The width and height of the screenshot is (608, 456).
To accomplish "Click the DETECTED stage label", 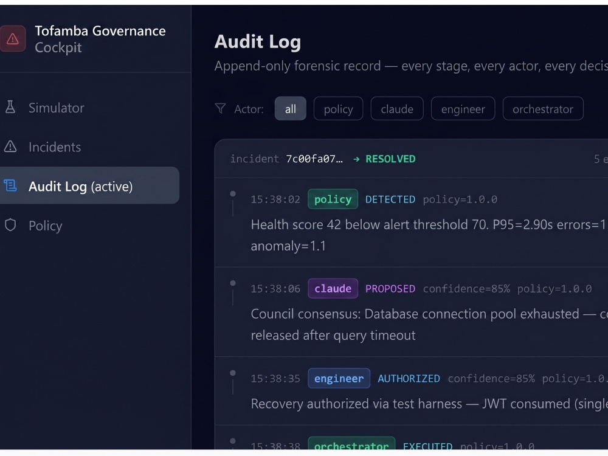I will [390, 199].
